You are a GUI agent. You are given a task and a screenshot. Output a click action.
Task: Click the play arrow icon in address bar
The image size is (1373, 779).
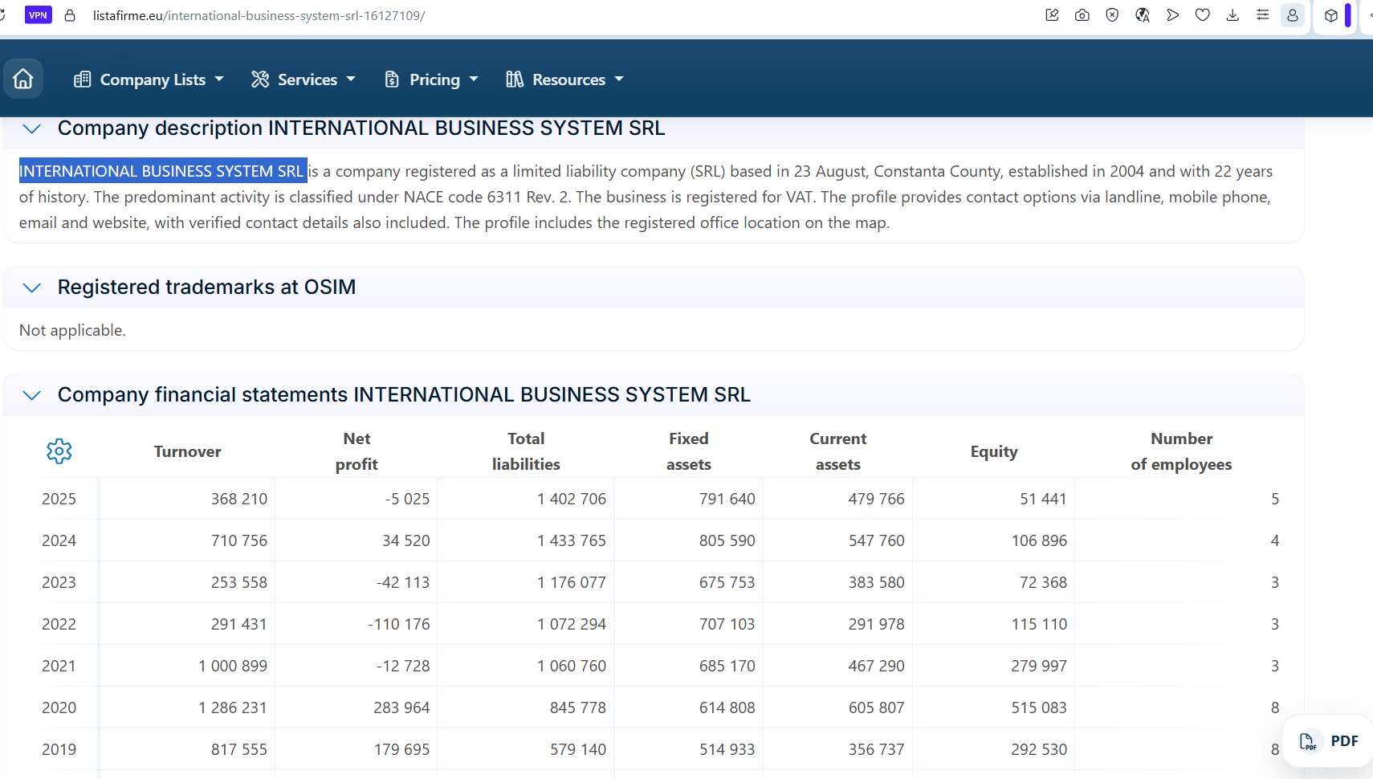[x=1173, y=15]
